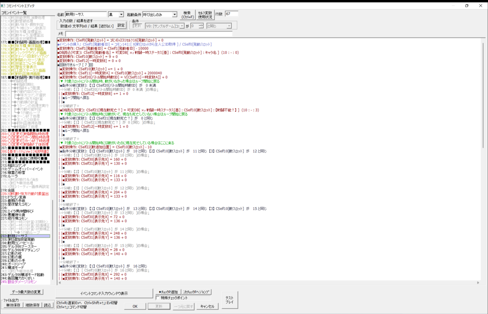The image size is (488, 314).
Task: Click 次チェックPへジャンプ button
Action: [x=196, y=292]
